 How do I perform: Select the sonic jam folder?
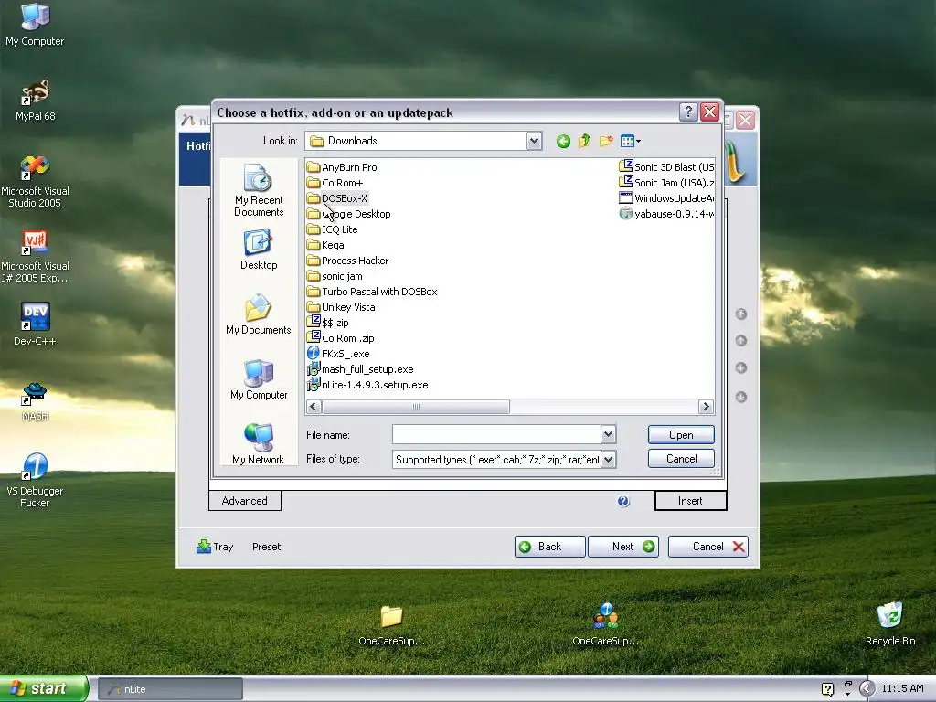click(335, 276)
